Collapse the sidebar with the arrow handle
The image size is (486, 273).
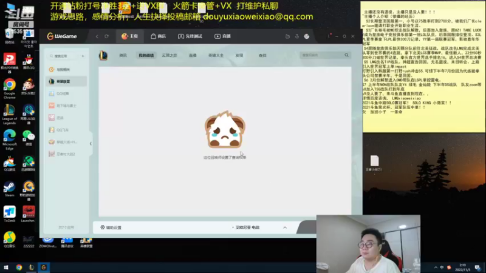(91, 143)
